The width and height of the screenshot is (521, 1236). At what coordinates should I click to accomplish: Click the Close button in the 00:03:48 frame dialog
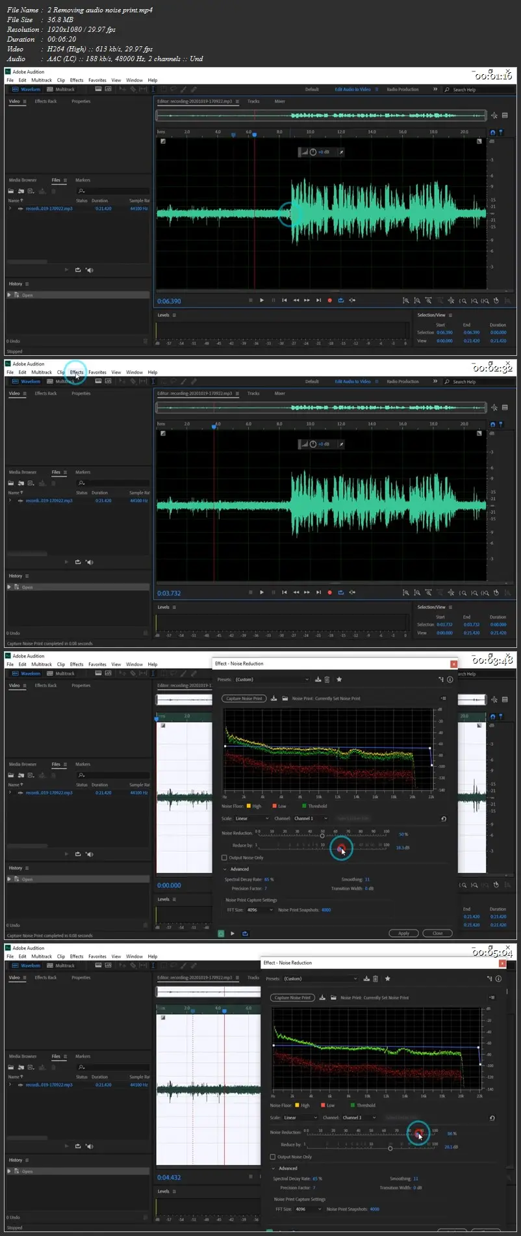pyautogui.click(x=438, y=933)
